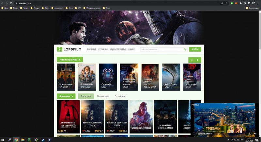Open the Windows notification center icon
The height and width of the screenshot is (142, 261).
tap(257, 140)
